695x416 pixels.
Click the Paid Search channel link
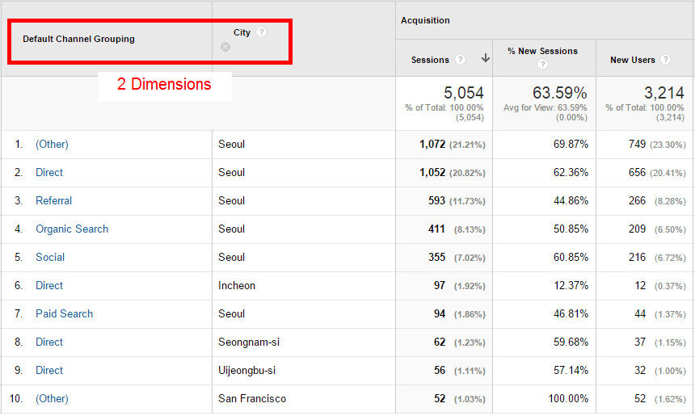pos(64,314)
